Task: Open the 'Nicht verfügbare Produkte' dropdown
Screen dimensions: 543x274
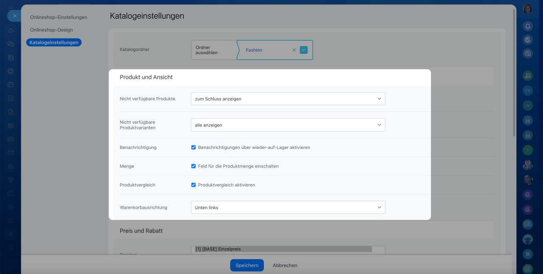Action: pyautogui.click(x=288, y=99)
